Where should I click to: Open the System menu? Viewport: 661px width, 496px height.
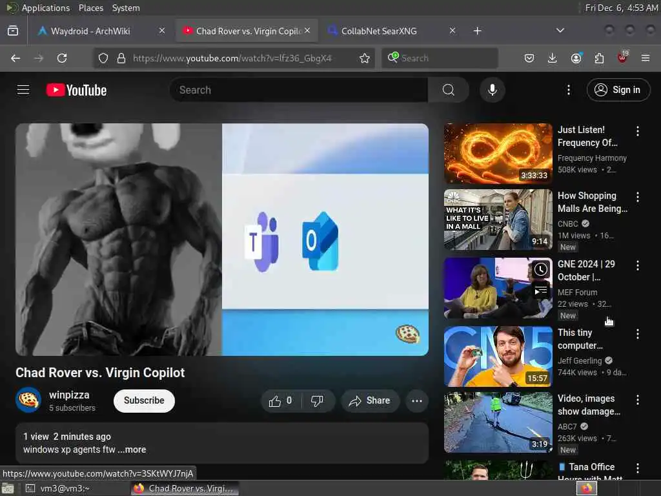coord(126,8)
